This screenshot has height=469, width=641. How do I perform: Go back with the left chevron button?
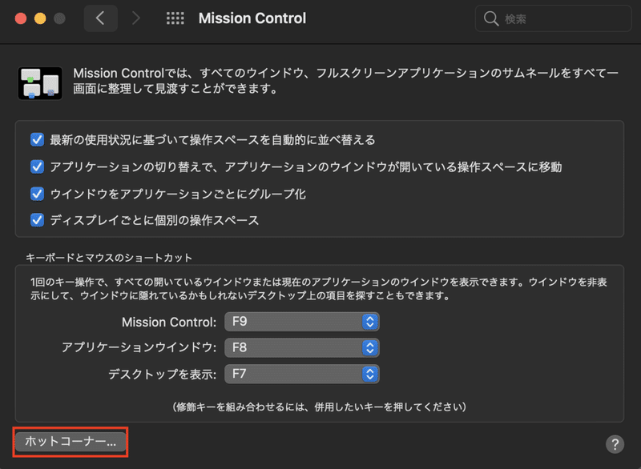(x=101, y=18)
